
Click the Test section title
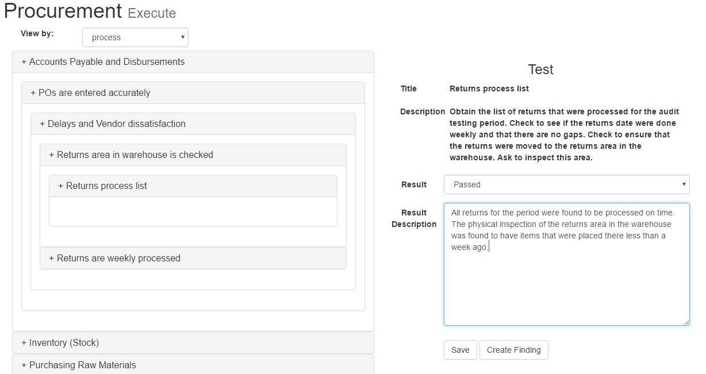tap(540, 69)
